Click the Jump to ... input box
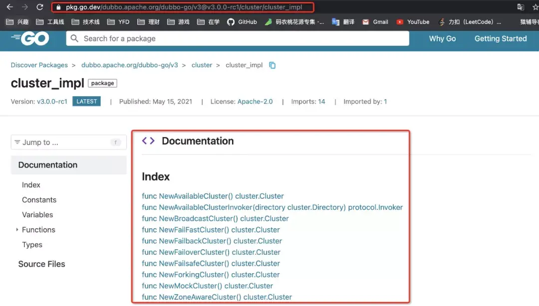Screen dimensions: 539x306 pos(69,142)
